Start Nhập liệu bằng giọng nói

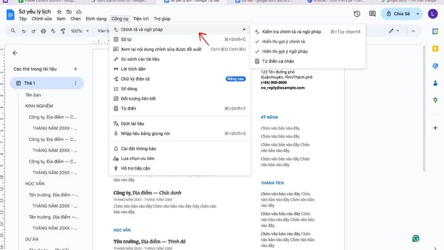(180, 134)
